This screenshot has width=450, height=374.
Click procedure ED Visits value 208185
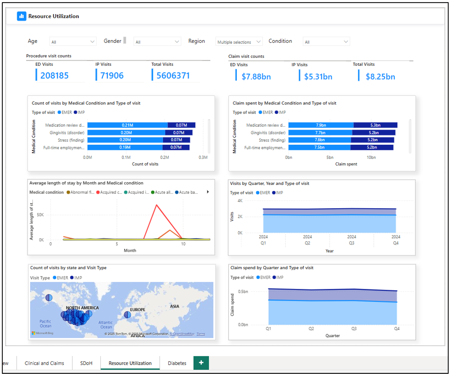tap(54, 76)
